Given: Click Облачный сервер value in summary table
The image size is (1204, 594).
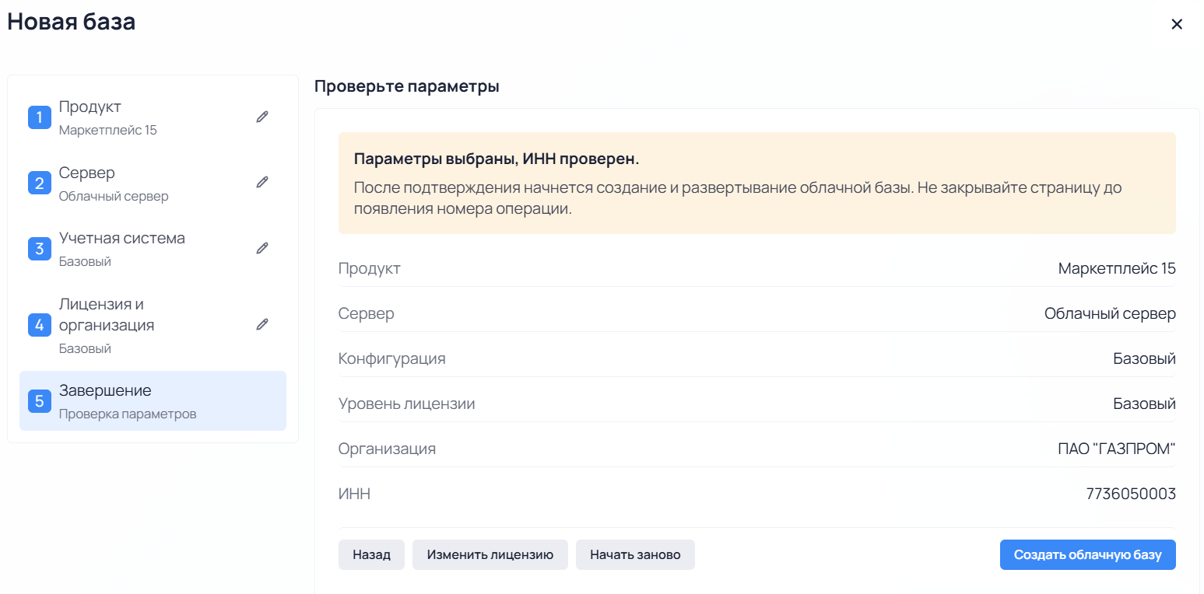Looking at the screenshot, I should (x=1110, y=314).
